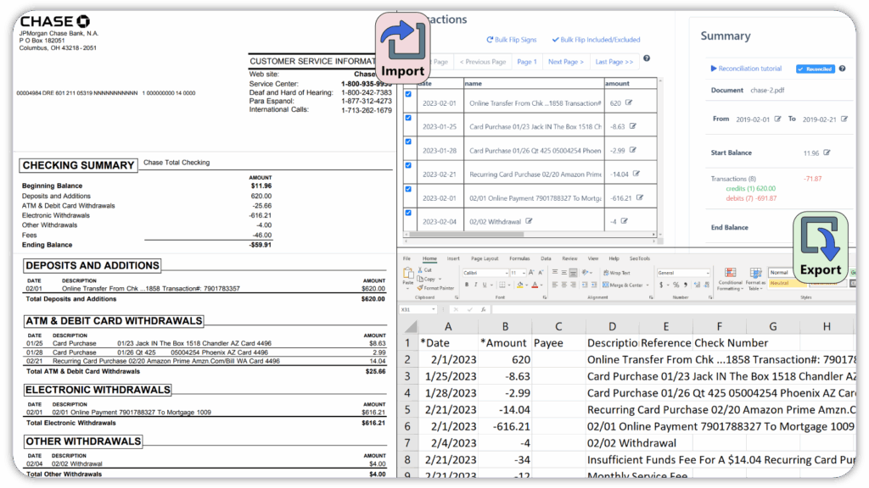The width and height of the screenshot is (869, 488).
Task: Click the font color red swatch
Action: click(x=535, y=286)
